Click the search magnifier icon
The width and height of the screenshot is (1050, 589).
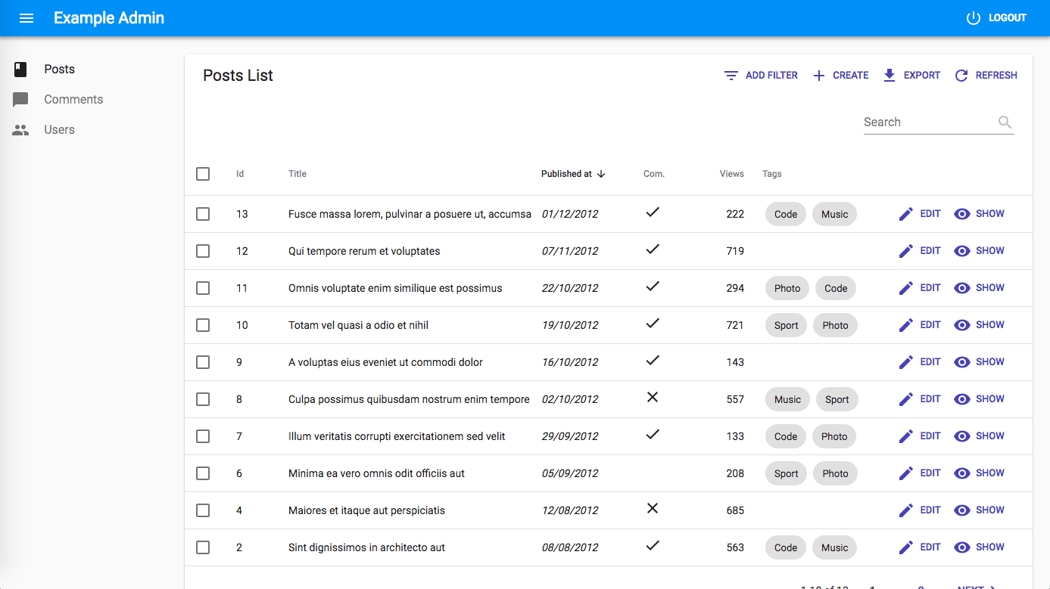point(1005,122)
